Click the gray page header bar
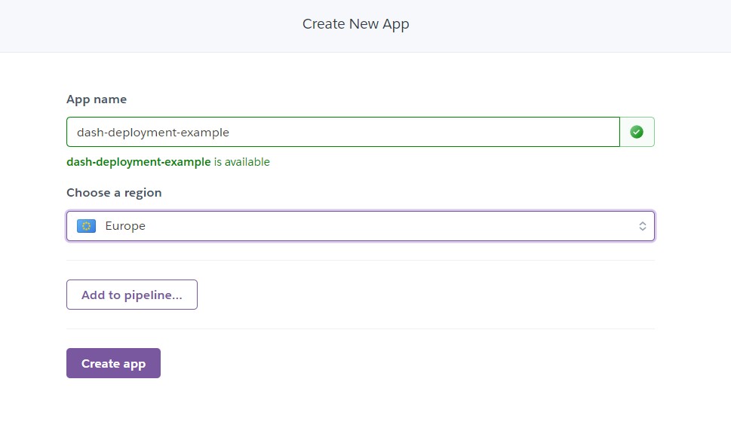The image size is (731, 443). click(365, 26)
